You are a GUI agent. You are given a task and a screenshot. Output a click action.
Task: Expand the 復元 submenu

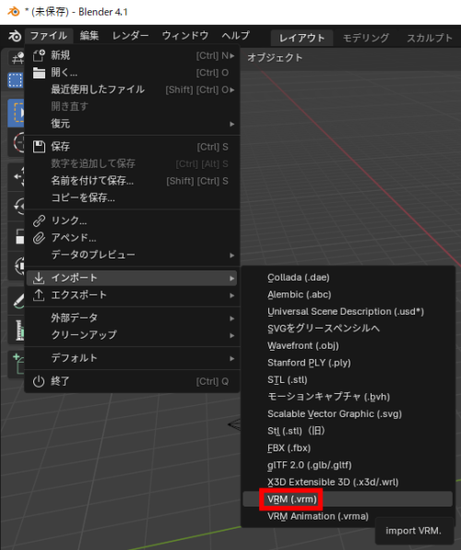pos(133,124)
